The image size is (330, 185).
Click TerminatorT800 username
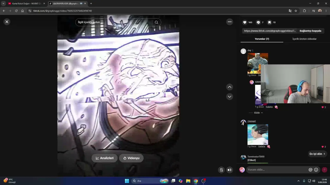(256, 157)
